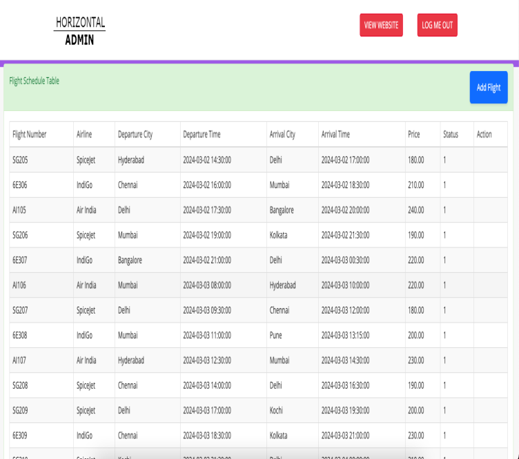Click the Arrival Time column header
The height and width of the screenshot is (459, 519).
coord(335,134)
